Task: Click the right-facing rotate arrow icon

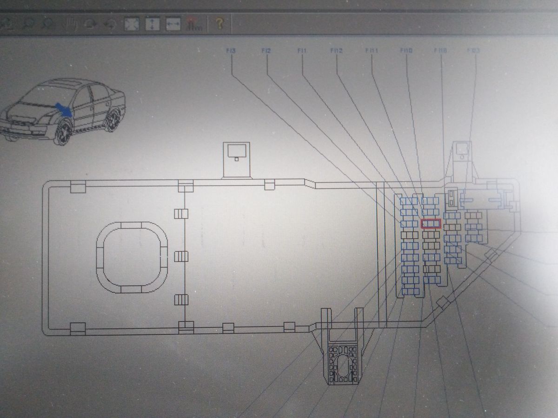Action: 91,25
